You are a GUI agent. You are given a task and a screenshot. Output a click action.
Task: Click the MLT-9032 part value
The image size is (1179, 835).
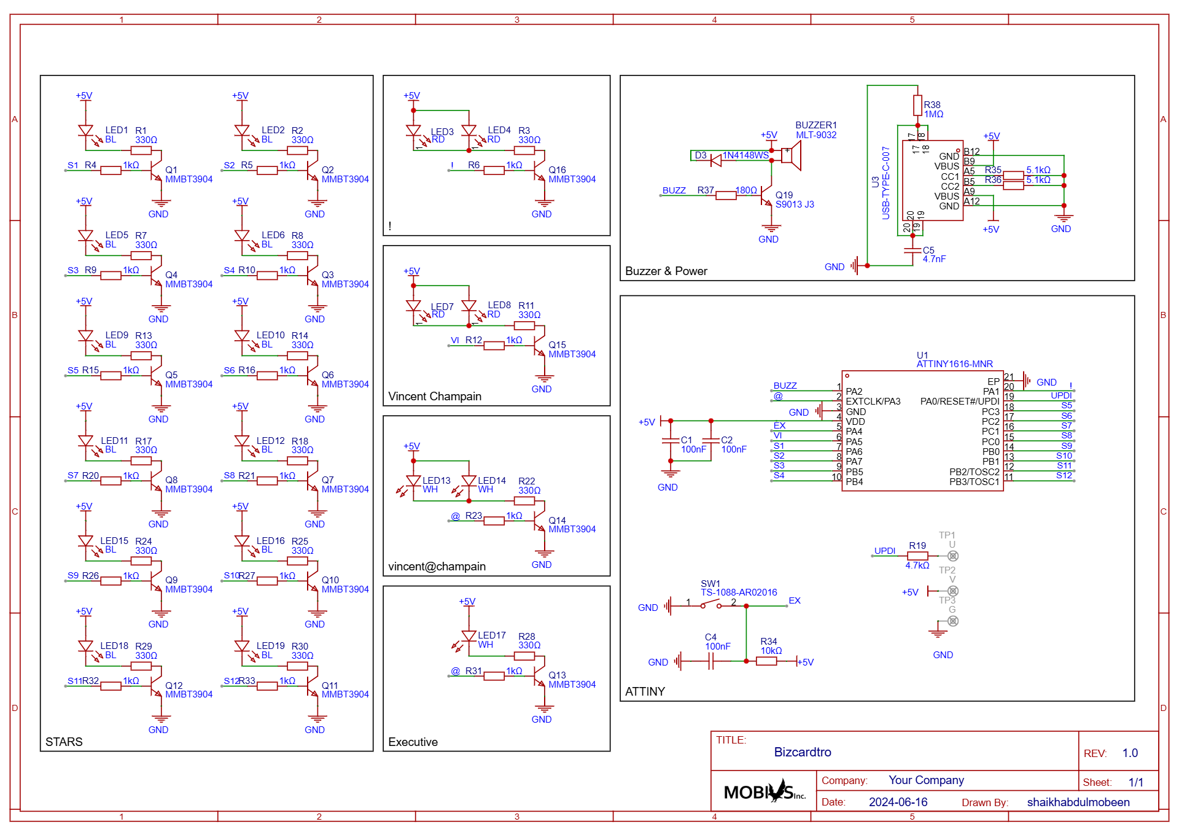pos(816,135)
